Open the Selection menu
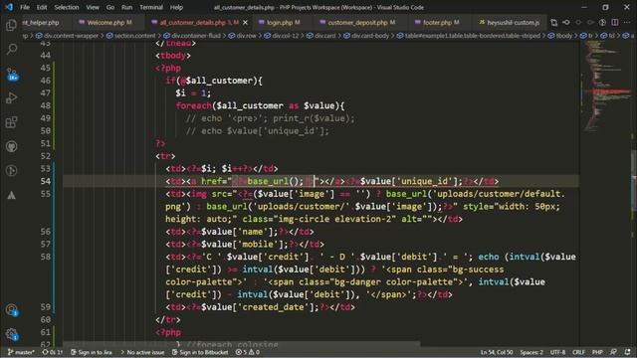637x358 pixels. [67, 7]
